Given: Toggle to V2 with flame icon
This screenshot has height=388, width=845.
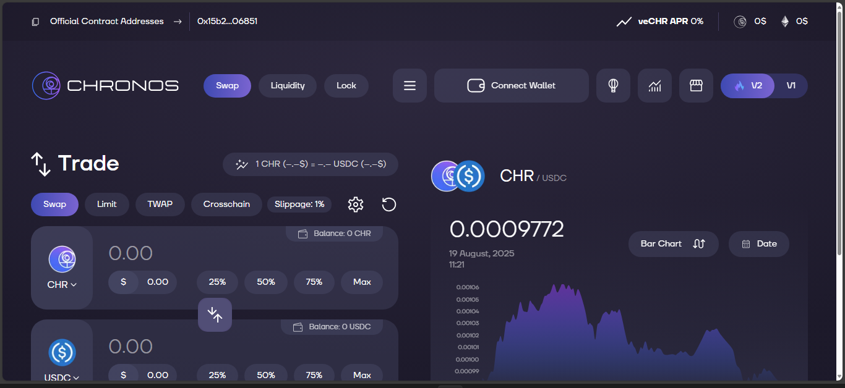Looking at the screenshot, I should click(748, 86).
